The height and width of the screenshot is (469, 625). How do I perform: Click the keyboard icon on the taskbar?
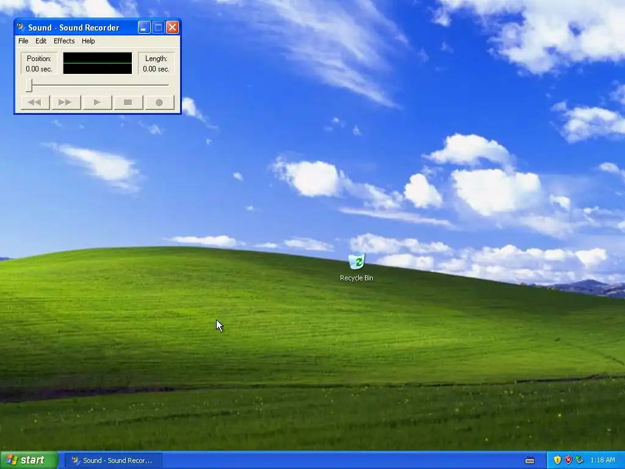[x=530, y=460]
